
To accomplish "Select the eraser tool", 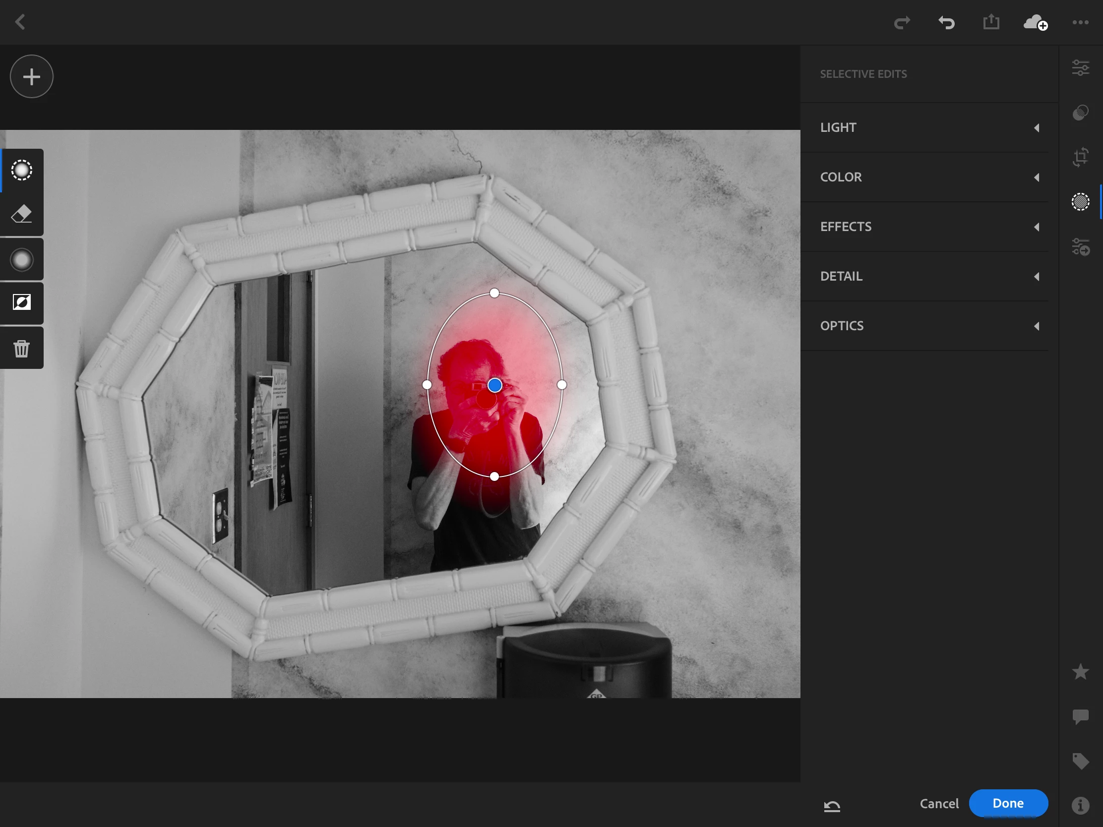I will coord(21,214).
